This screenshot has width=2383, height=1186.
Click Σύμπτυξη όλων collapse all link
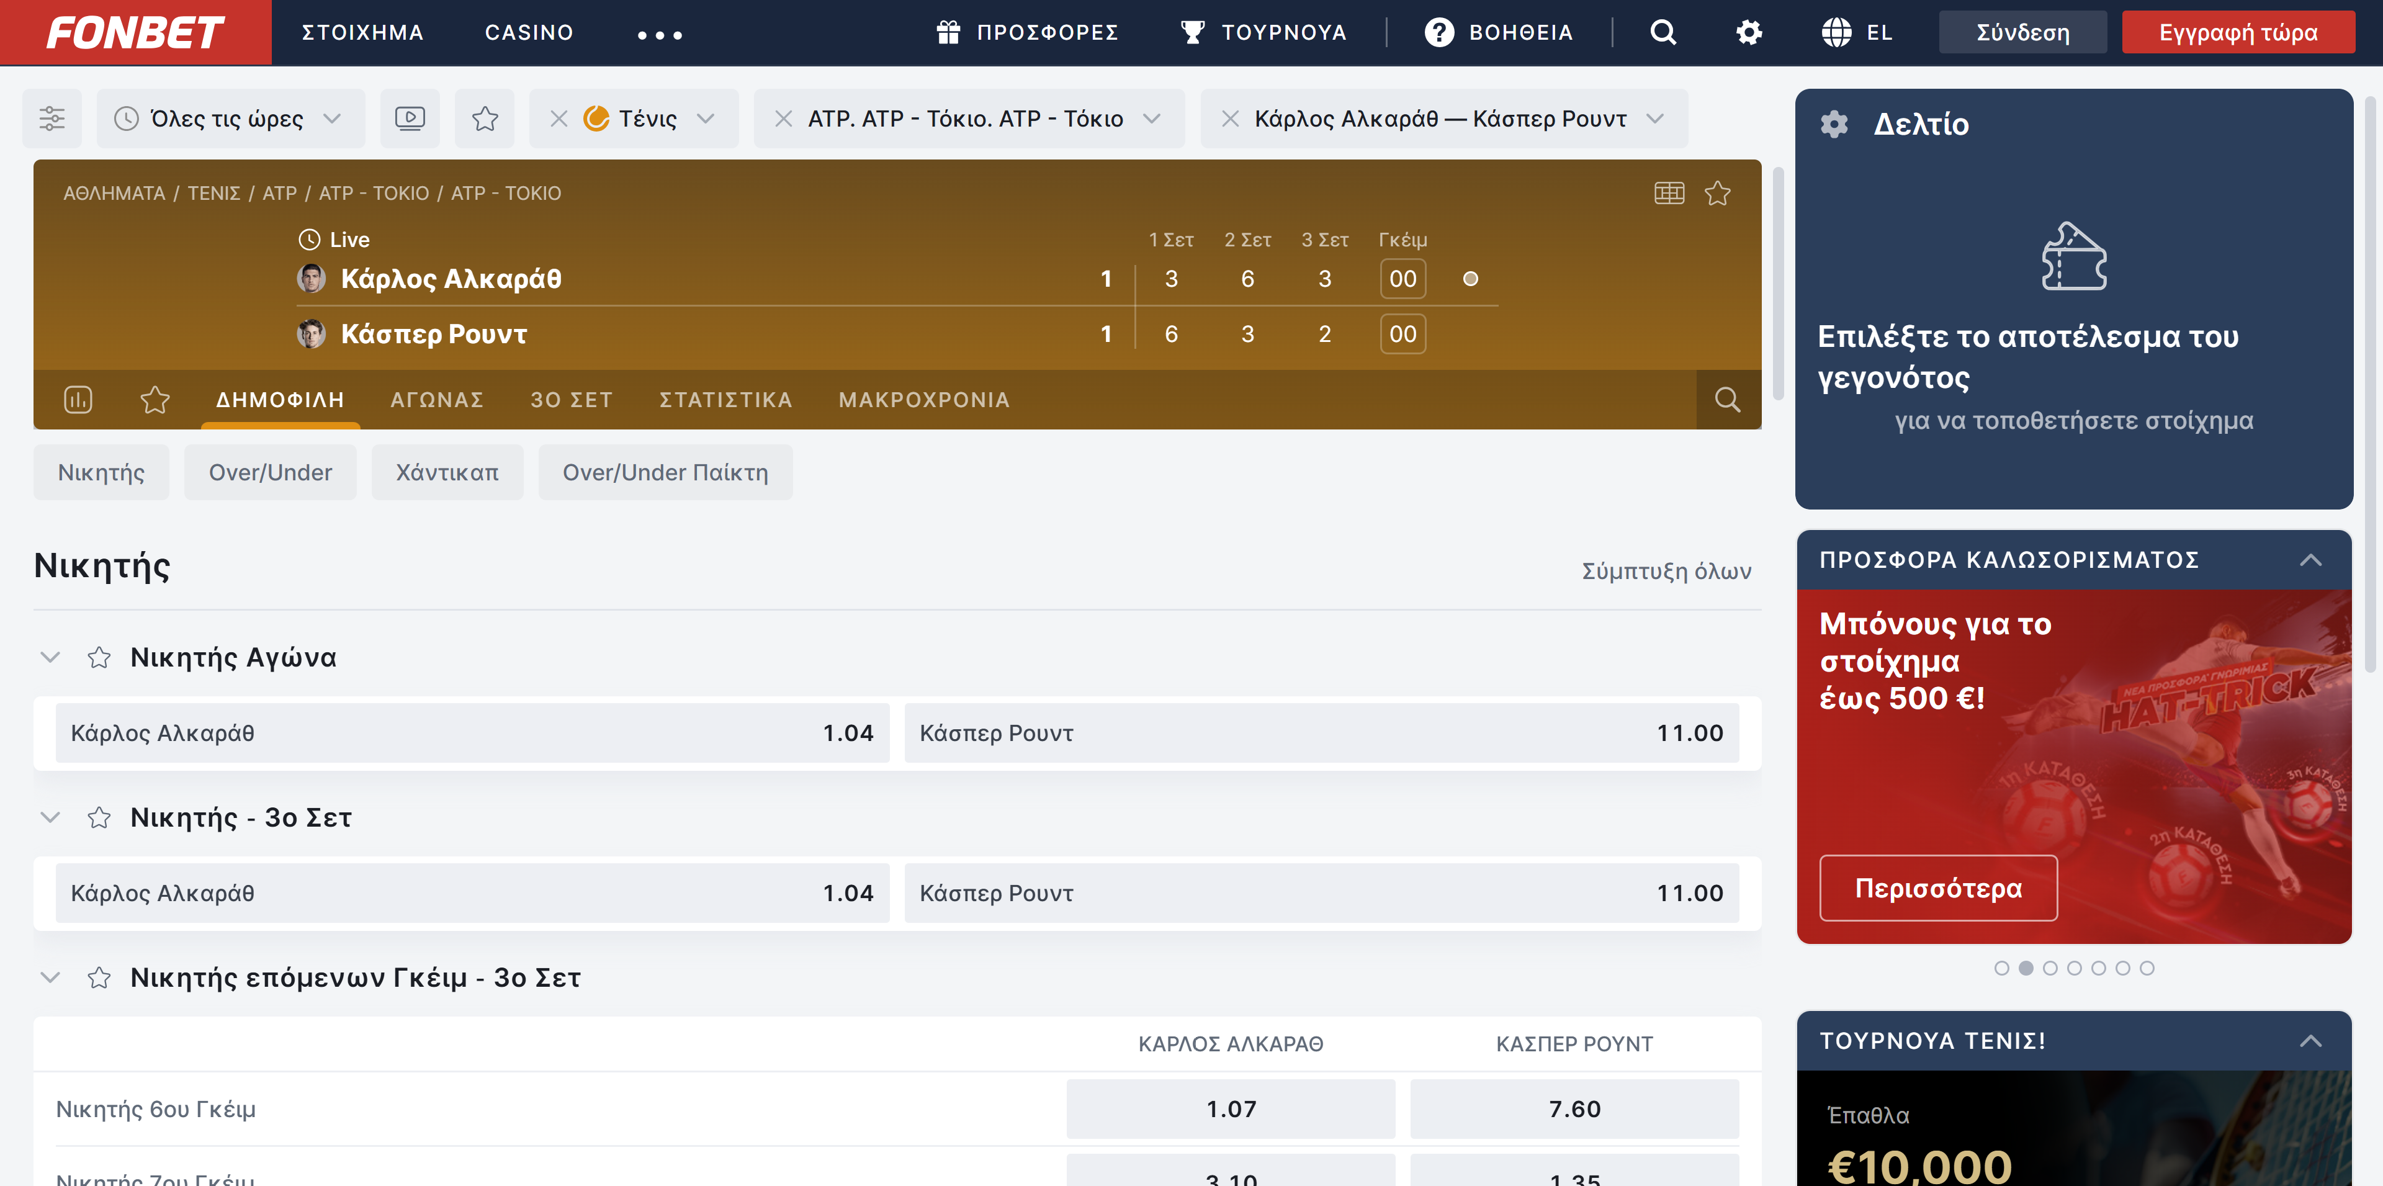point(1667,571)
